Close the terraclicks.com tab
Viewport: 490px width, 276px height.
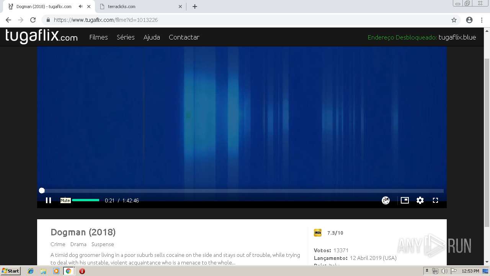(x=180, y=7)
